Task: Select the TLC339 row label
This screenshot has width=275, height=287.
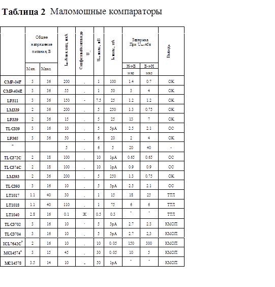Action: [x=13, y=129]
